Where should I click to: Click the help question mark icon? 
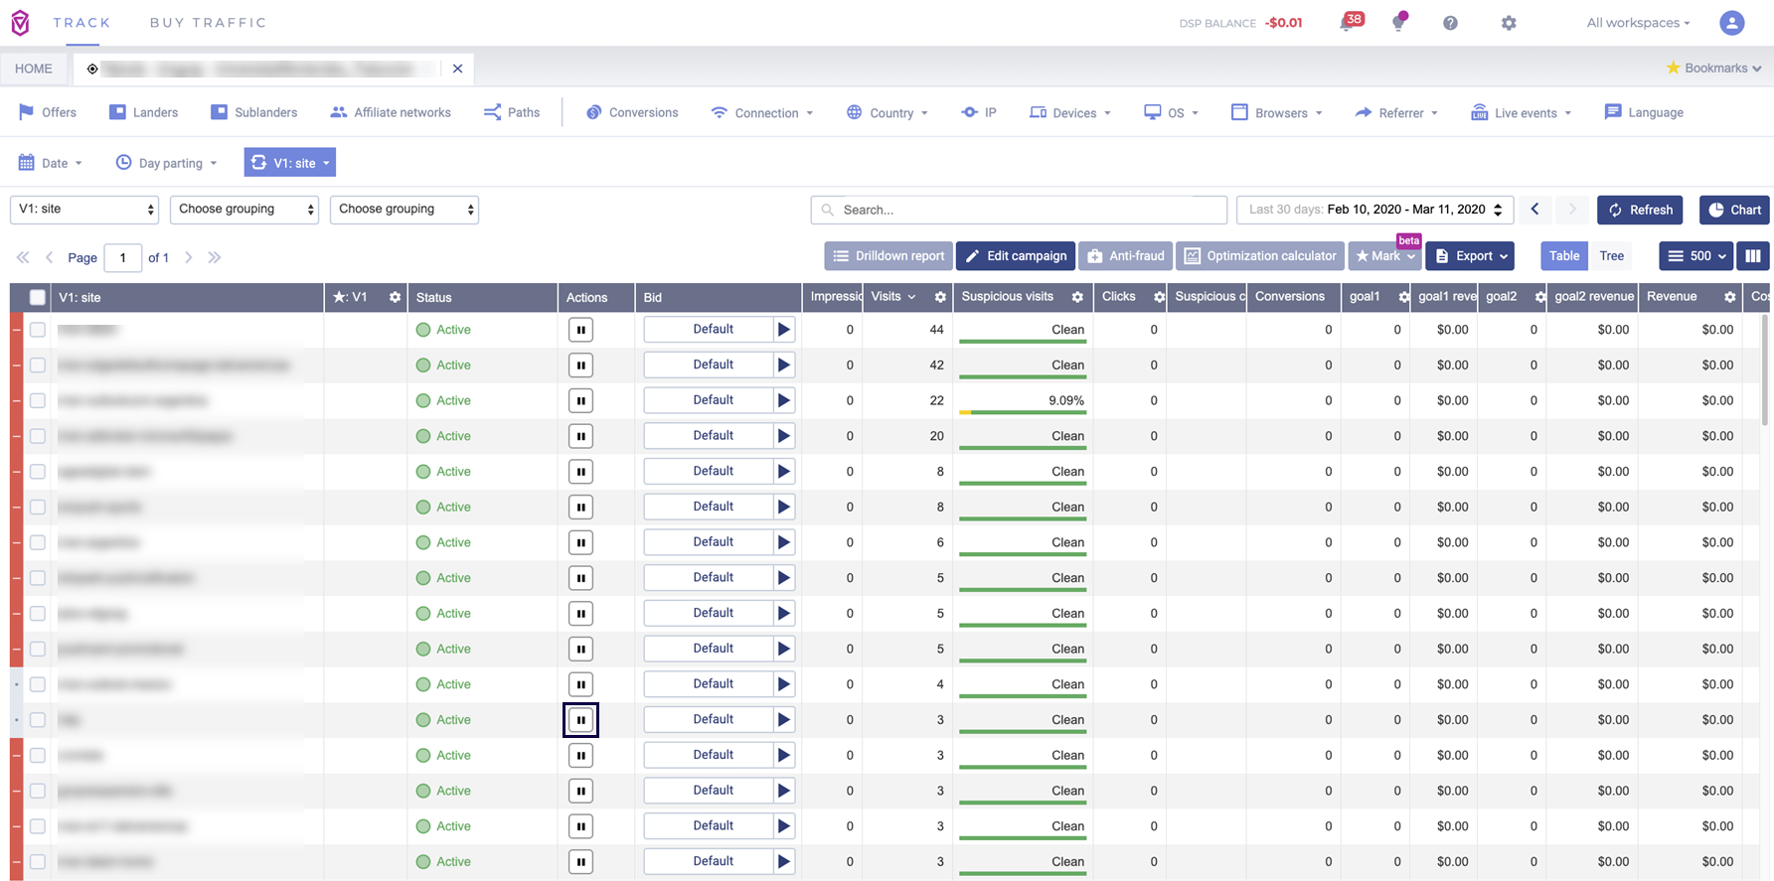[1450, 23]
